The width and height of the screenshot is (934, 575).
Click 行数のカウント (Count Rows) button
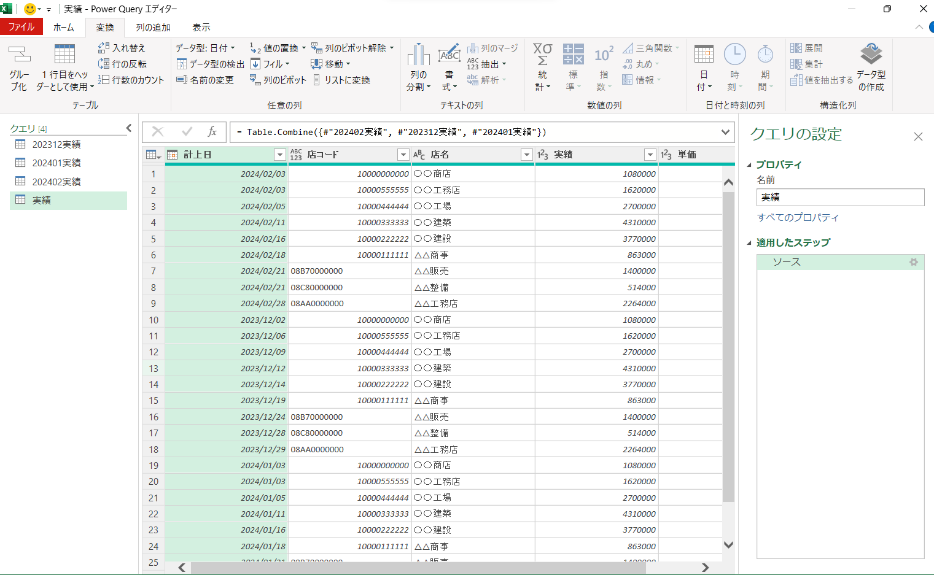tap(131, 80)
